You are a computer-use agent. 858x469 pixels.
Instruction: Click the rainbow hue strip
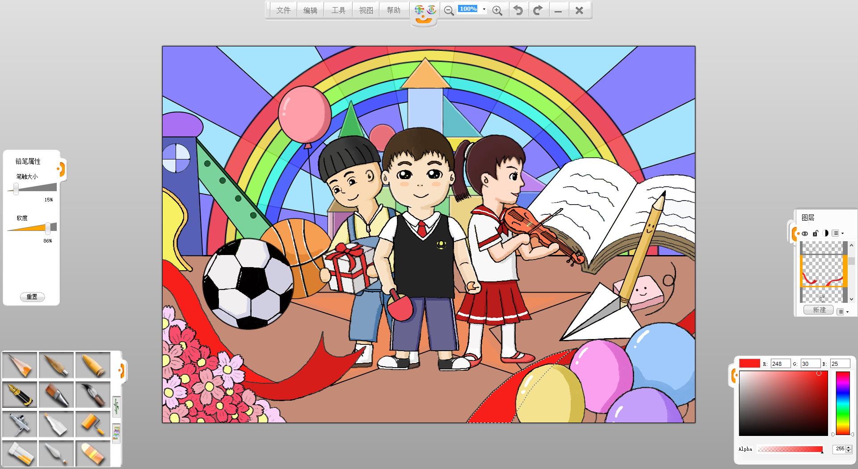843,403
